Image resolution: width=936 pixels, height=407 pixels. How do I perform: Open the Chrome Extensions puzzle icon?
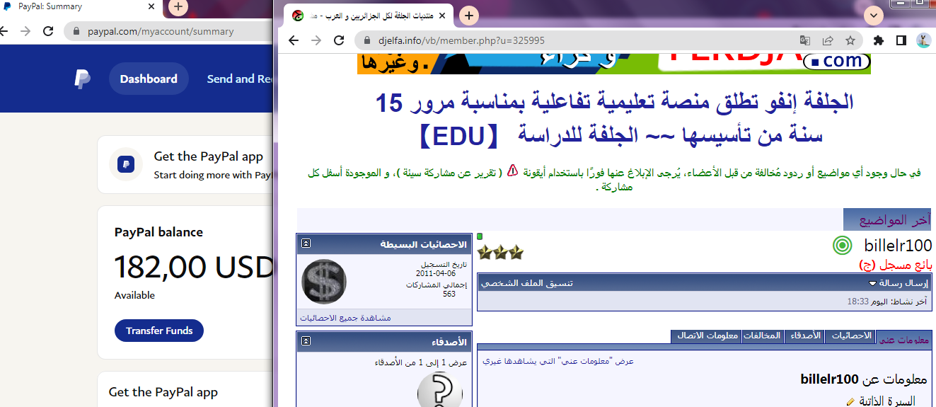pyautogui.click(x=879, y=40)
